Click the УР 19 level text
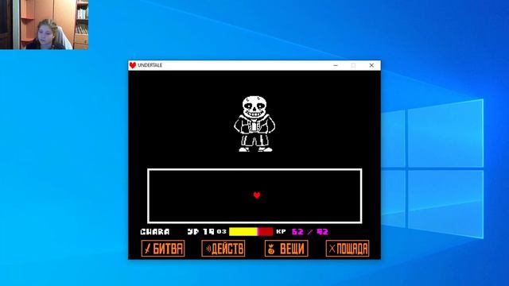Viewport: 509px width, 286px height. click(x=200, y=232)
